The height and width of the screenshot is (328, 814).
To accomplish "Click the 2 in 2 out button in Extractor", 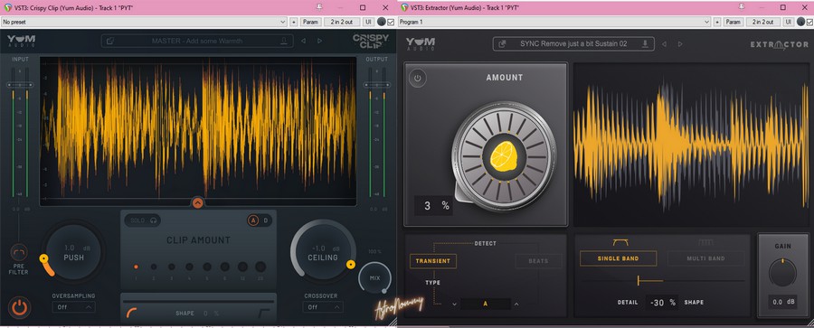I will [x=763, y=22].
